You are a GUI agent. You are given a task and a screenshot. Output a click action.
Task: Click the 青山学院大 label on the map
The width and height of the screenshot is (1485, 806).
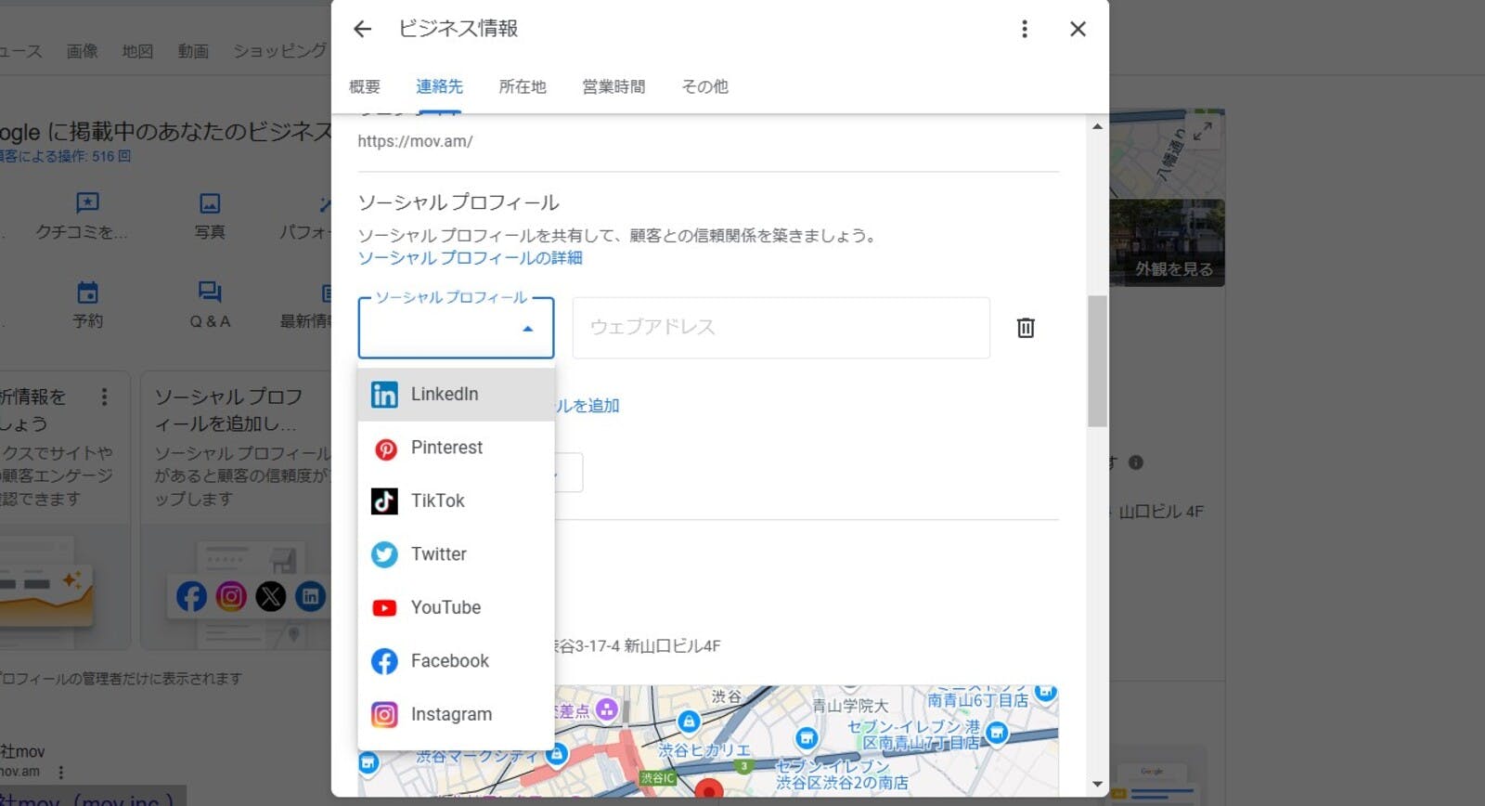point(850,706)
